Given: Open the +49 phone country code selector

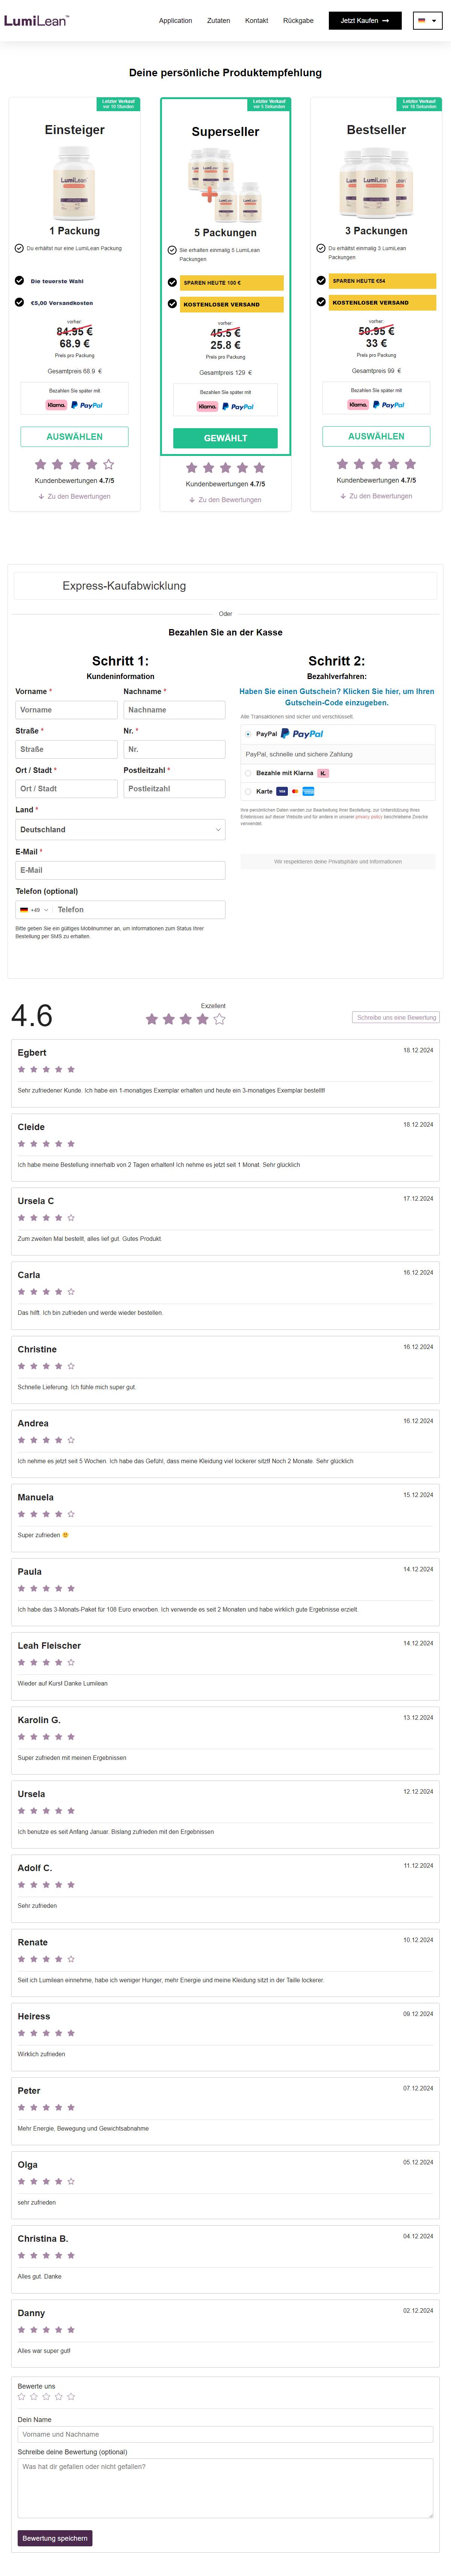Looking at the screenshot, I should 33,910.
